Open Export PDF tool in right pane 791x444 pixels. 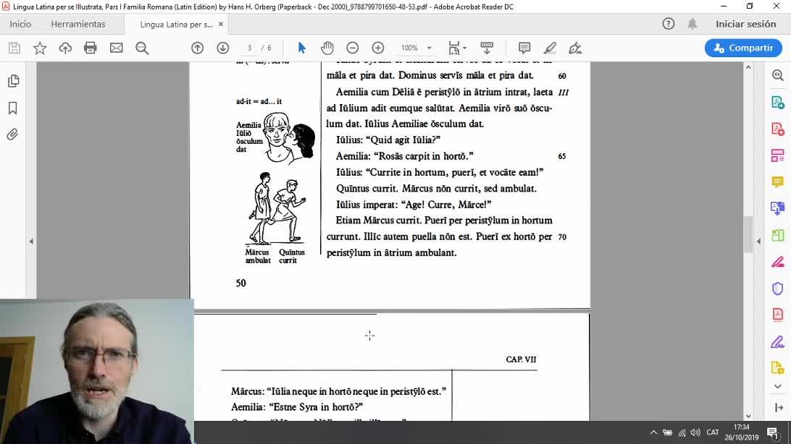[777, 102]
